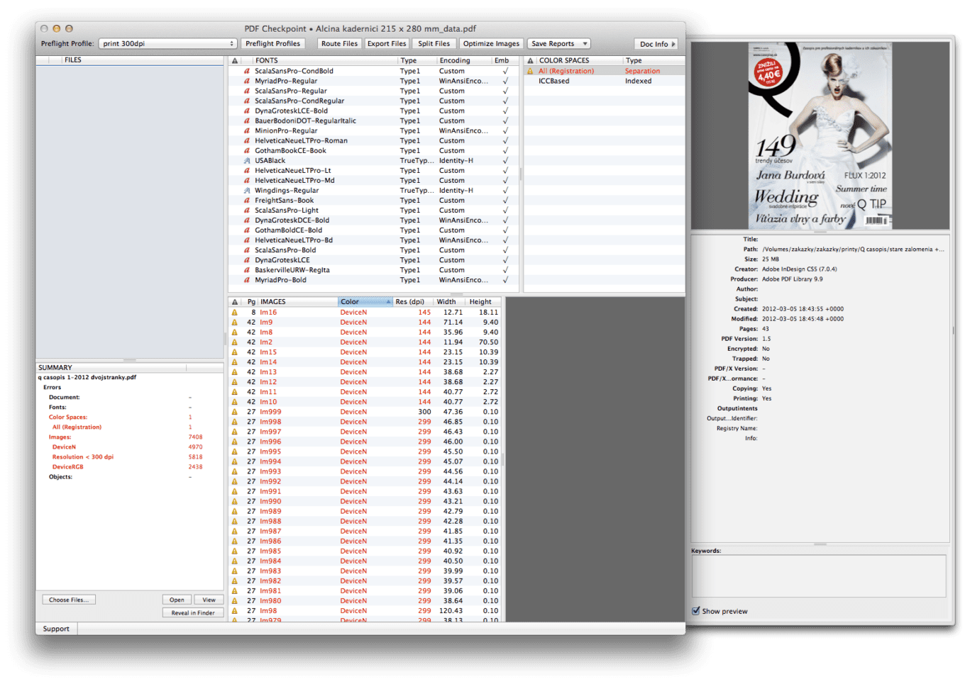Click inside the Keywords input field
Image resolution: width=965 pixels, height=684 pixels.
point(820,574)
